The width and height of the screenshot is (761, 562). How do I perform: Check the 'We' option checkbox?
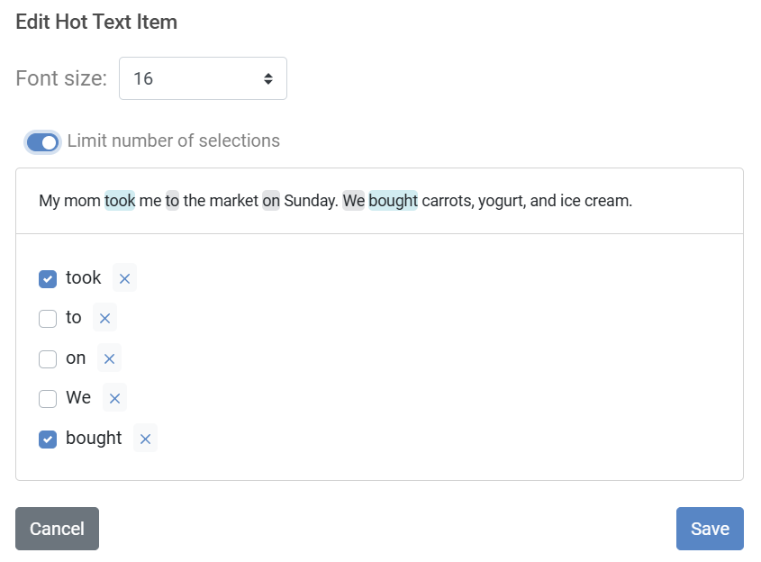coord(48,398)
